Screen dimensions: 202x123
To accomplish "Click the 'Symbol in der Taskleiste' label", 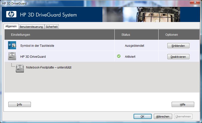I will pos(37,46).
